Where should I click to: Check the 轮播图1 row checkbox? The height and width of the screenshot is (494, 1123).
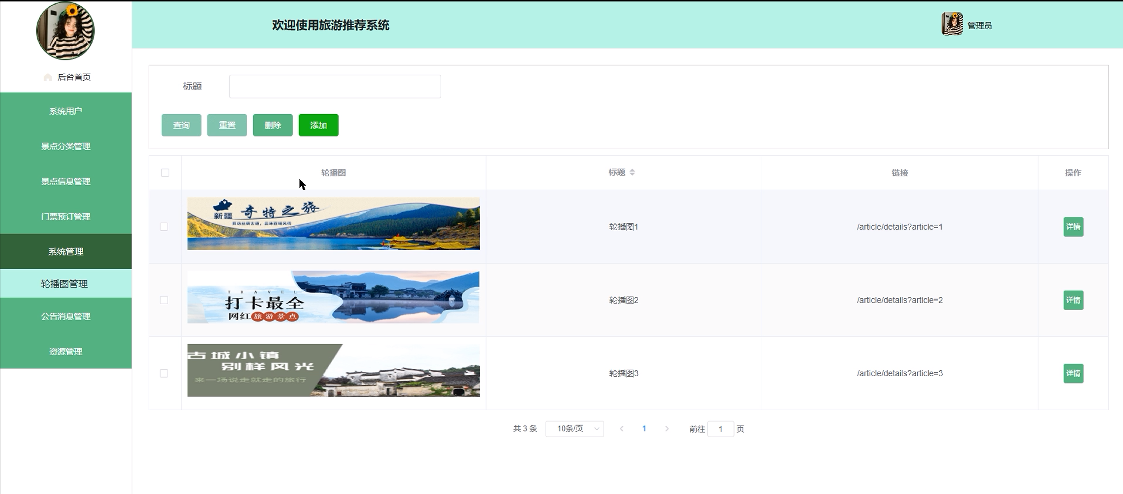[164, 227]
